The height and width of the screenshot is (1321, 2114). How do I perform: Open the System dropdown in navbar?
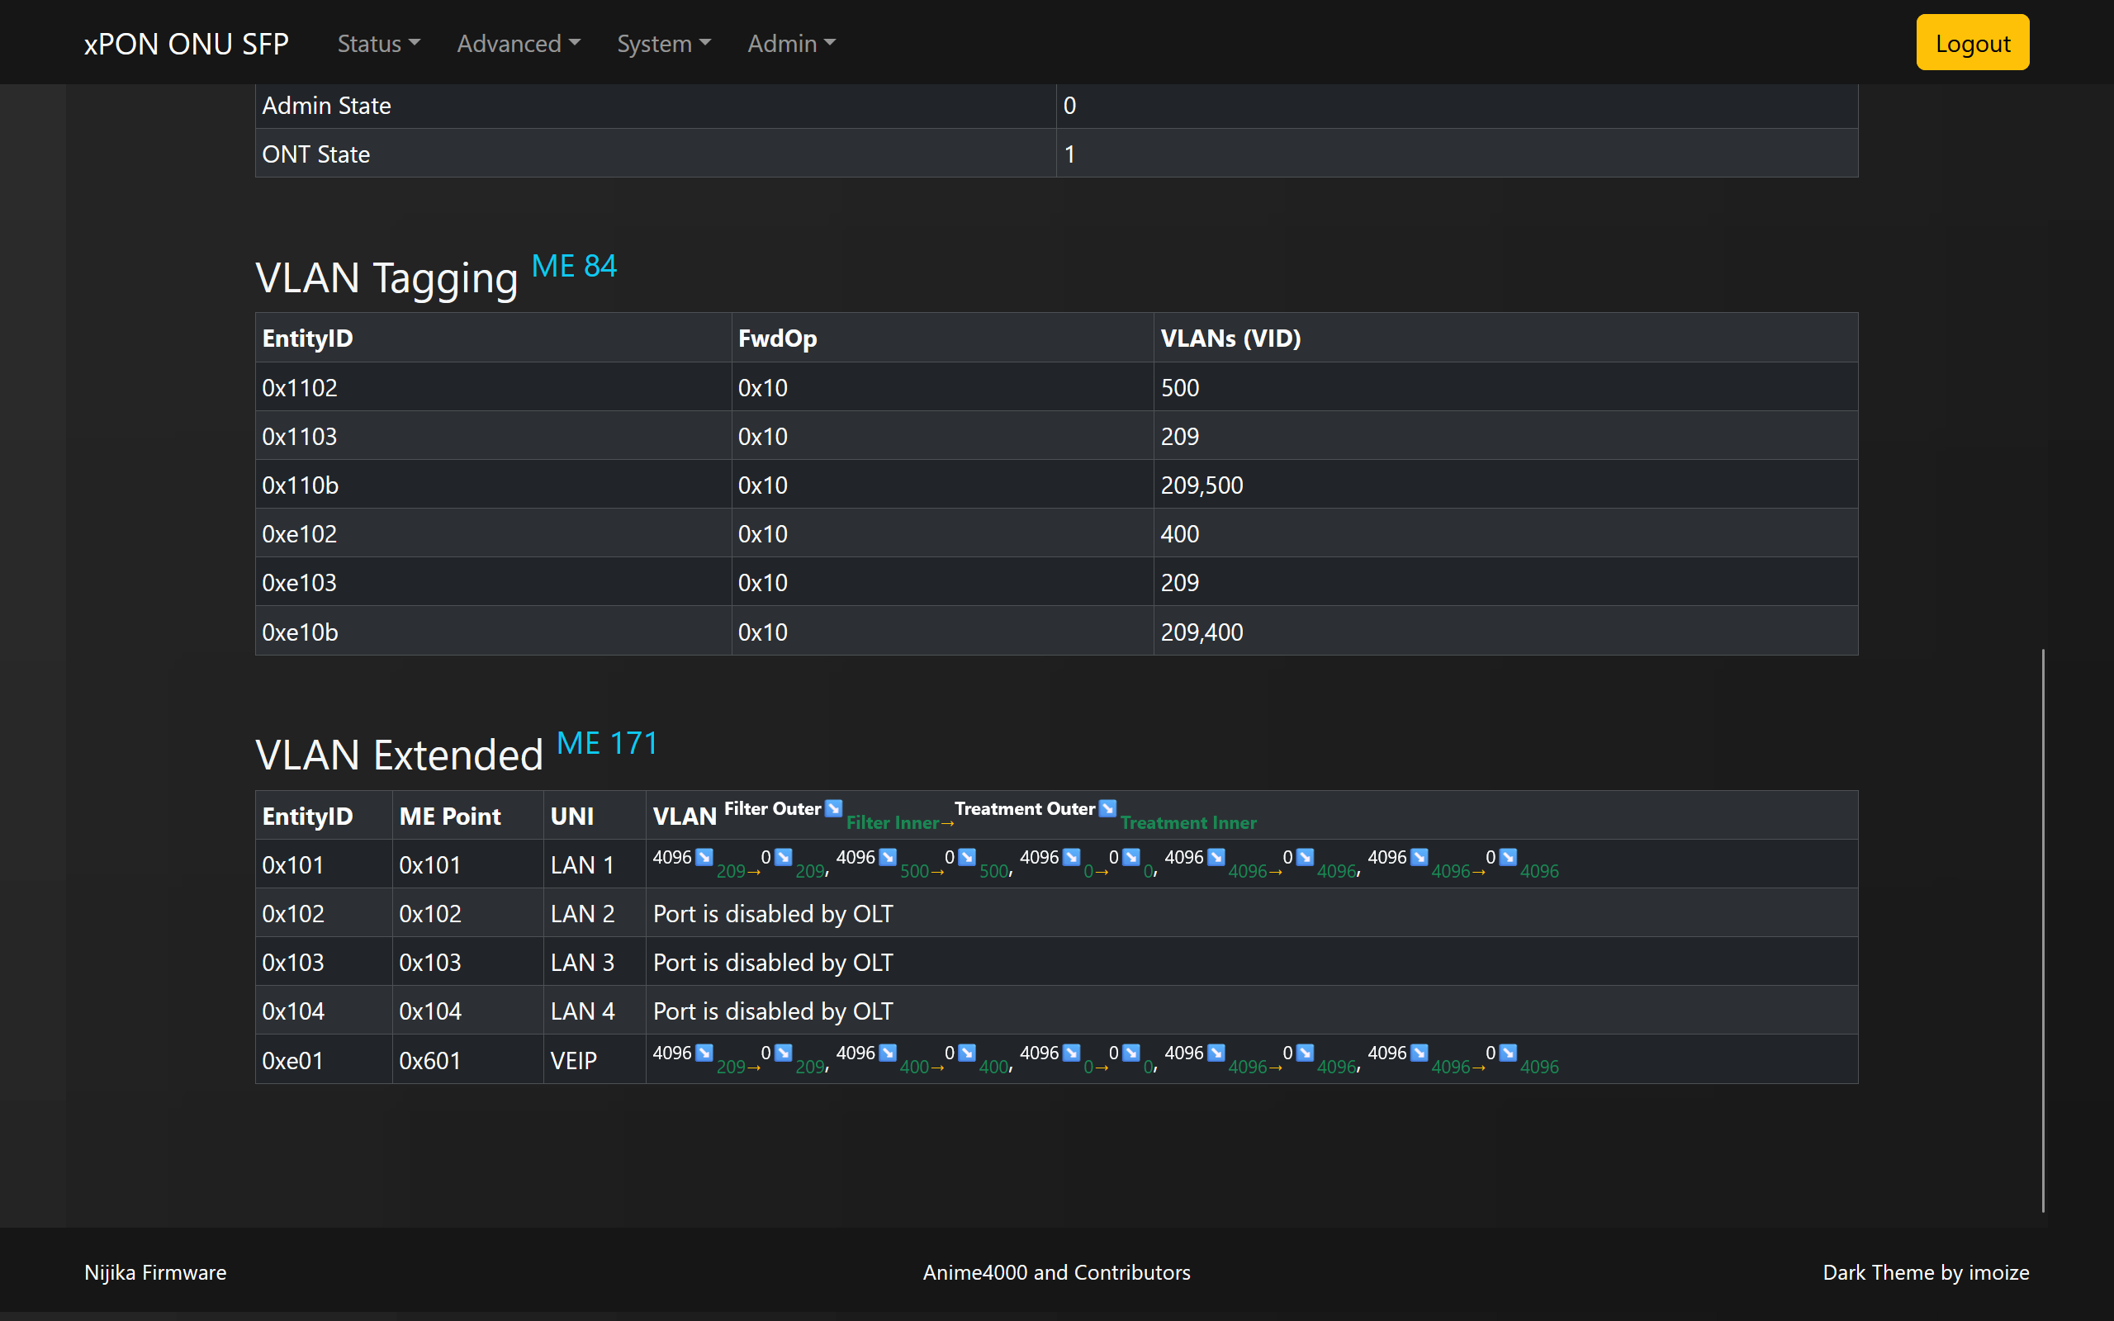coord(664,43)
